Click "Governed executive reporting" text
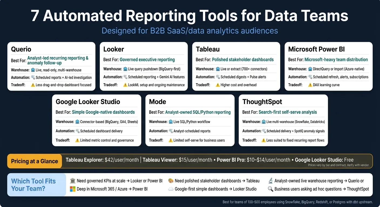 pos(147,60)
